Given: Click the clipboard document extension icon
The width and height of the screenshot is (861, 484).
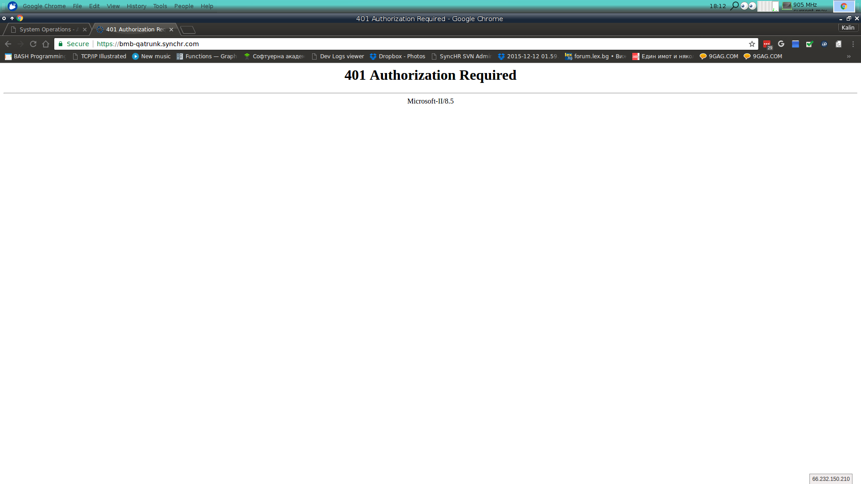Looking at the screenshot, I should click(x=839, y=44).
